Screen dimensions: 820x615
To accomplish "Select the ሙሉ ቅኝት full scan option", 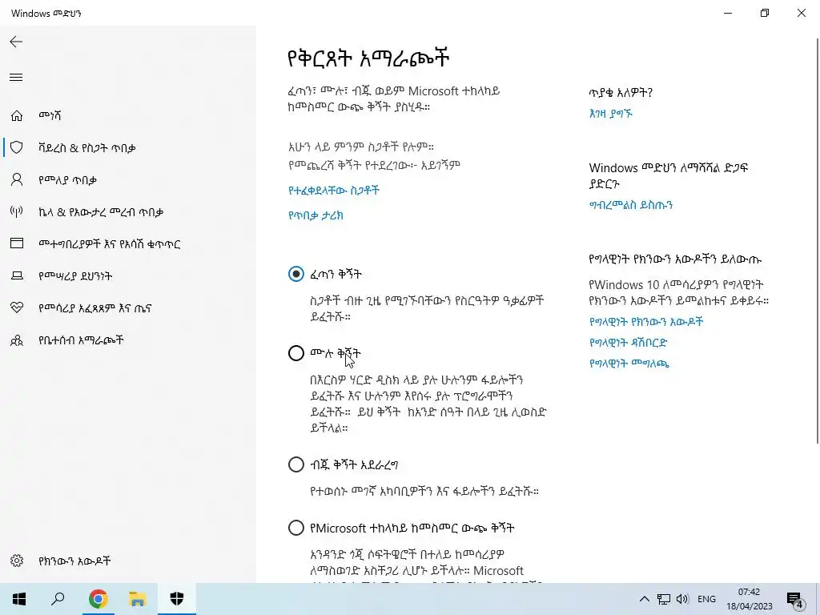I will pyautogui.click(x=296, y=353).
